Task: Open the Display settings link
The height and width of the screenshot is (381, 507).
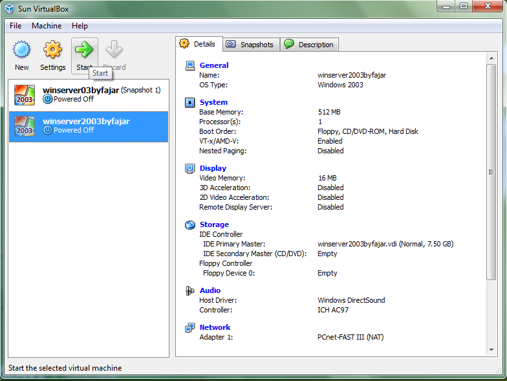Action: (x=213, y=168)
